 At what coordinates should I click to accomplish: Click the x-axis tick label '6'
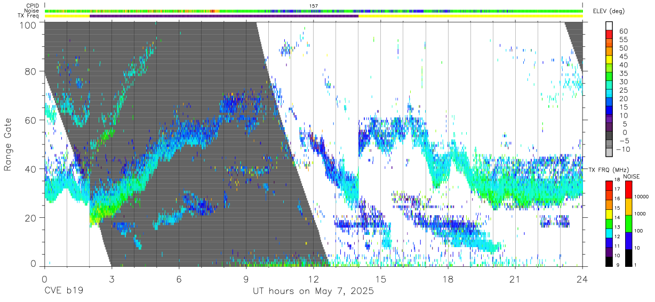pos(179,279)
